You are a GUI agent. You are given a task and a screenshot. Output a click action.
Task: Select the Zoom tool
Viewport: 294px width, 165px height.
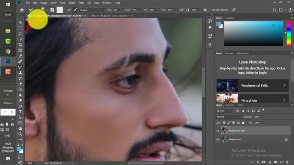[20, 134]
